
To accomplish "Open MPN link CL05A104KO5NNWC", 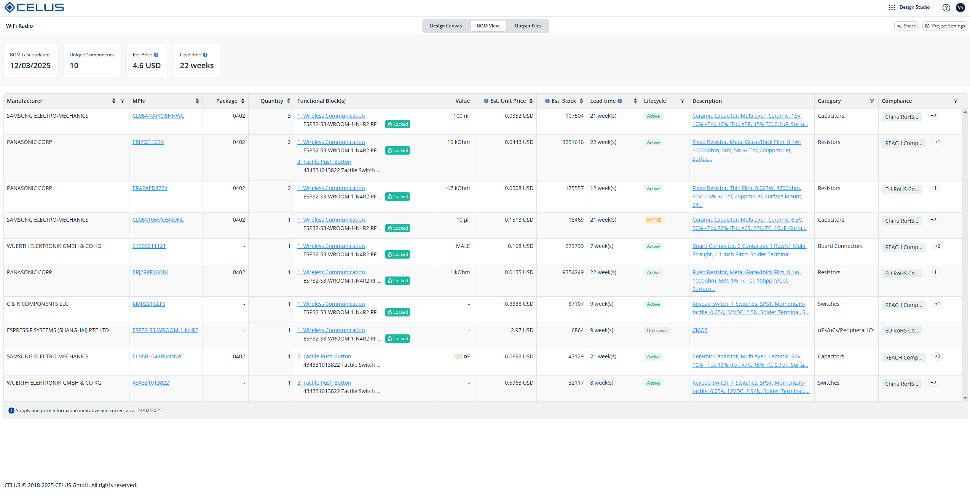I will point(158,116).
